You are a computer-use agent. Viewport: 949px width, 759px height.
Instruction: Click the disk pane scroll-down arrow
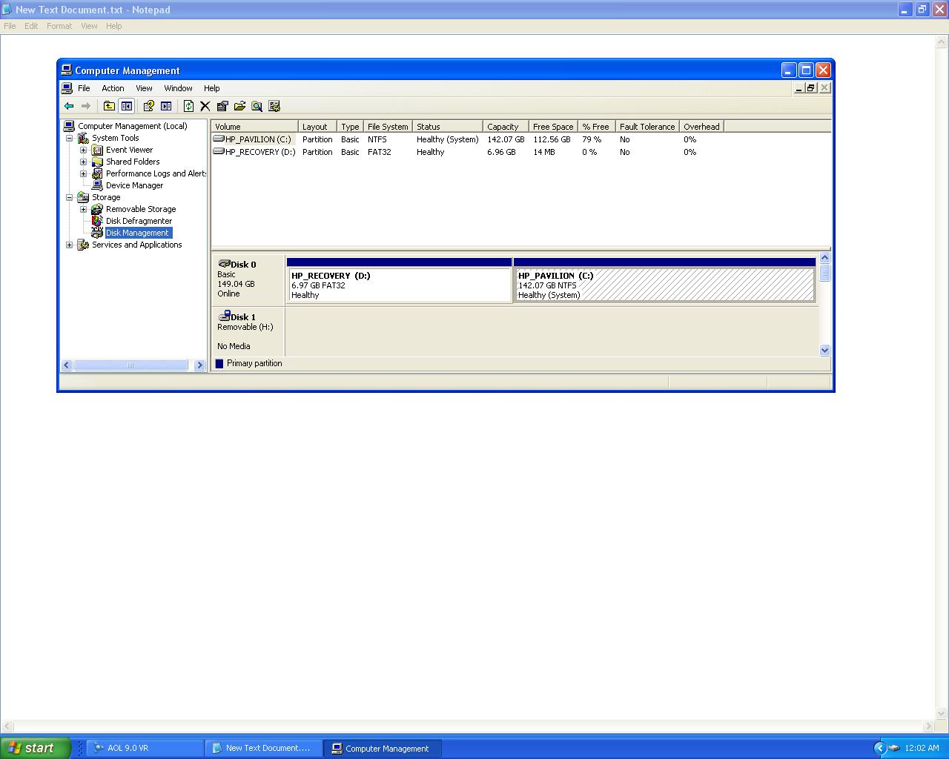click(824, 350)
